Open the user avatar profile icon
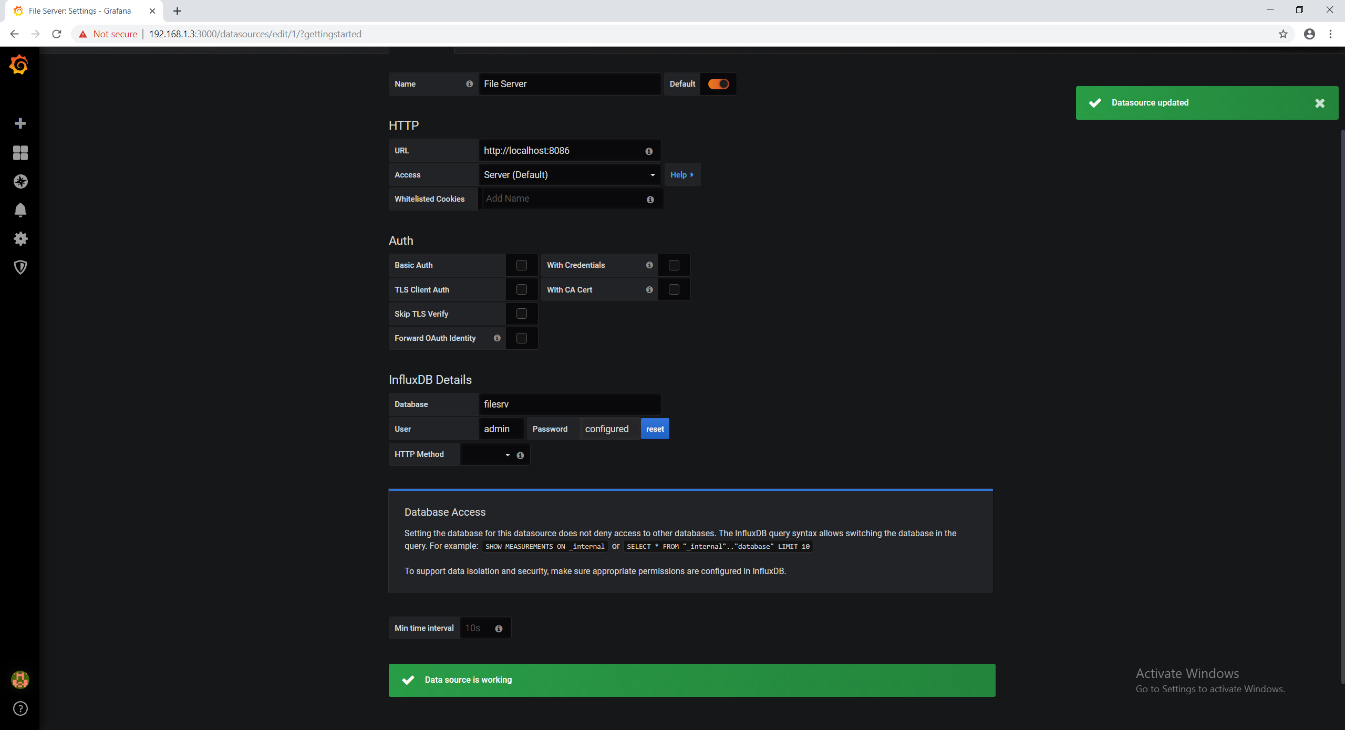Image resolution: width=1345 pixels, height=730 pixels. click(20, 680)
